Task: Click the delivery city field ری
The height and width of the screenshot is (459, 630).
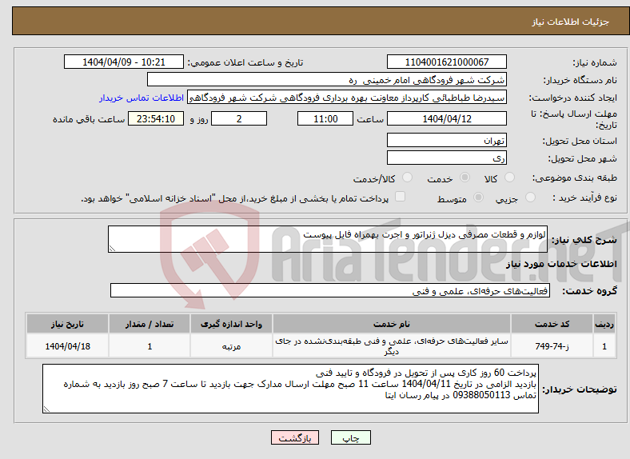Action: 447,158
